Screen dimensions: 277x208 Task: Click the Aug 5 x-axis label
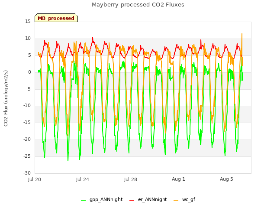click(x=226, y=179)
